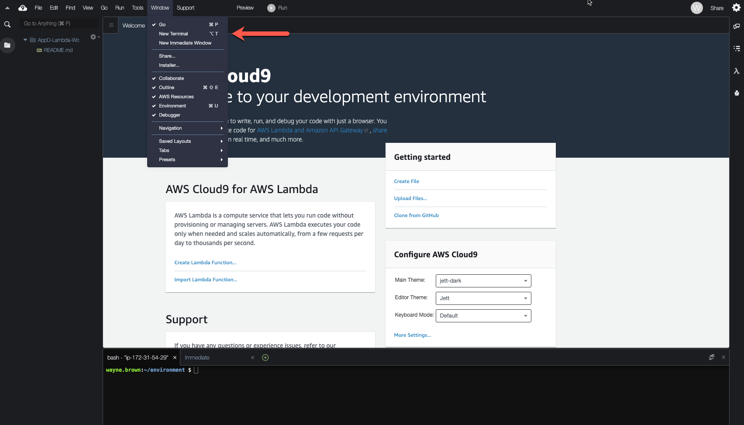The image size is (744, 425).
Task: Click the Cloud9 logo icon
Action: (23, 8)
